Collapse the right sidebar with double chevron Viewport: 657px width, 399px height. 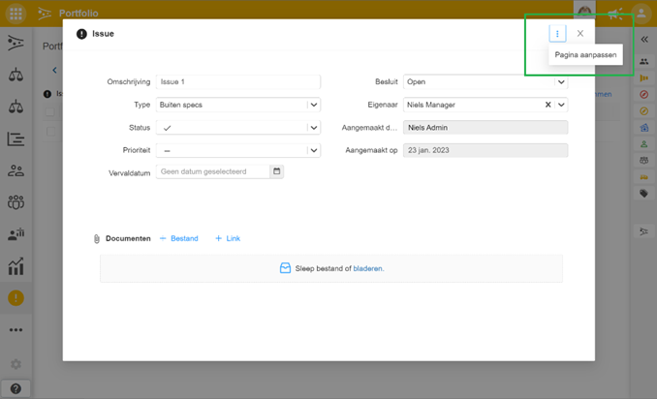(644, 40)
